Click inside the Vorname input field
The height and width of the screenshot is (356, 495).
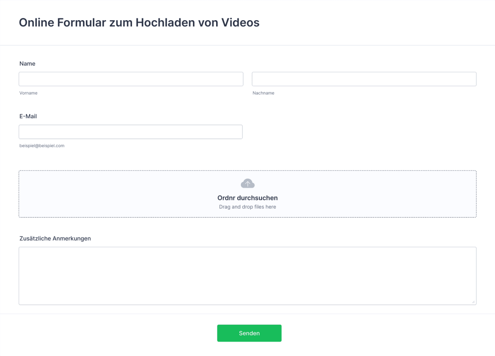(131, 79)
